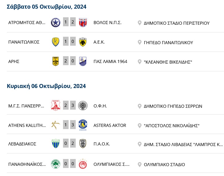Click the Olympiacos red crest

click(x=83, y=164)
